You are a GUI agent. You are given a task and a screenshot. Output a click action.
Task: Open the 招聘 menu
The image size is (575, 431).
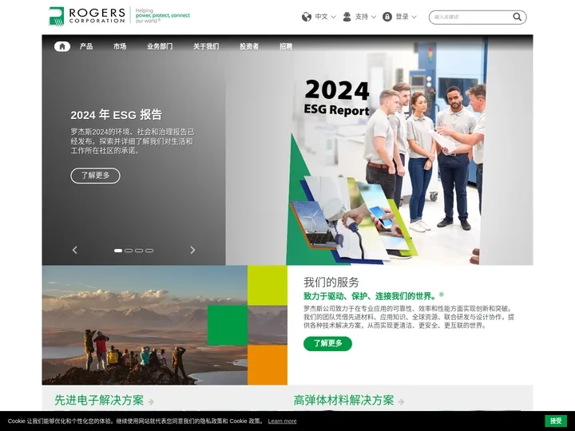[x=286, y=46]
